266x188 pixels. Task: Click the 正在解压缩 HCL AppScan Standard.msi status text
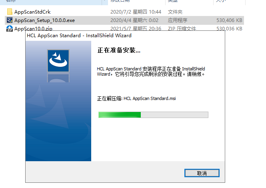[136, 98]
